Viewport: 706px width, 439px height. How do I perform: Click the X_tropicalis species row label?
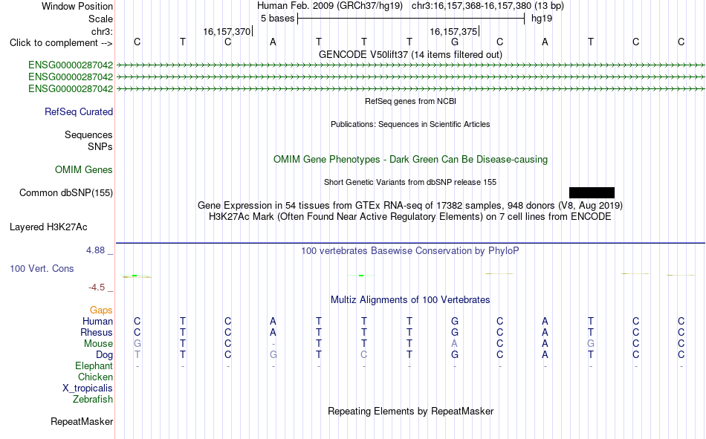[x=88, y=388]
